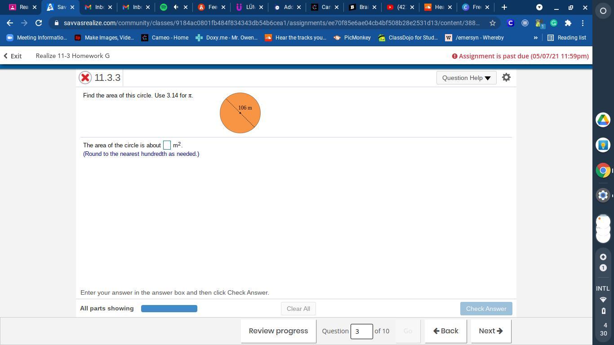Open Settings app from the shelf

click(x=603, y=195)
